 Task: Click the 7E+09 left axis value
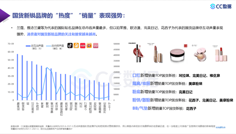[11, 44]
